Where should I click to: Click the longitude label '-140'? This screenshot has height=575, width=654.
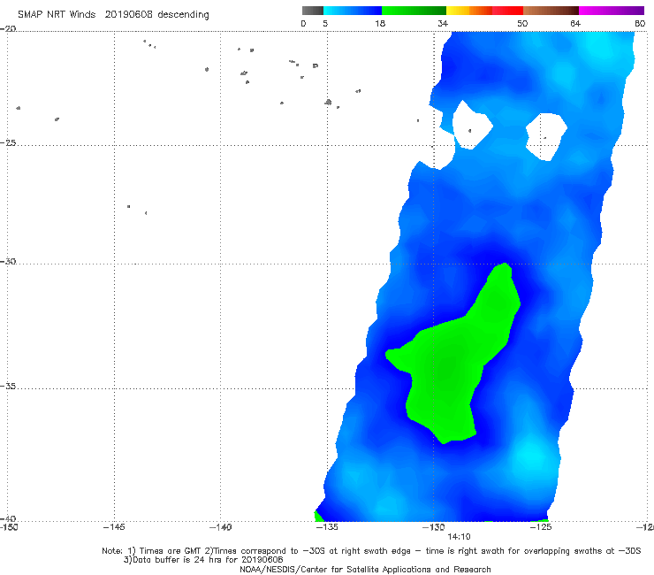220,527
